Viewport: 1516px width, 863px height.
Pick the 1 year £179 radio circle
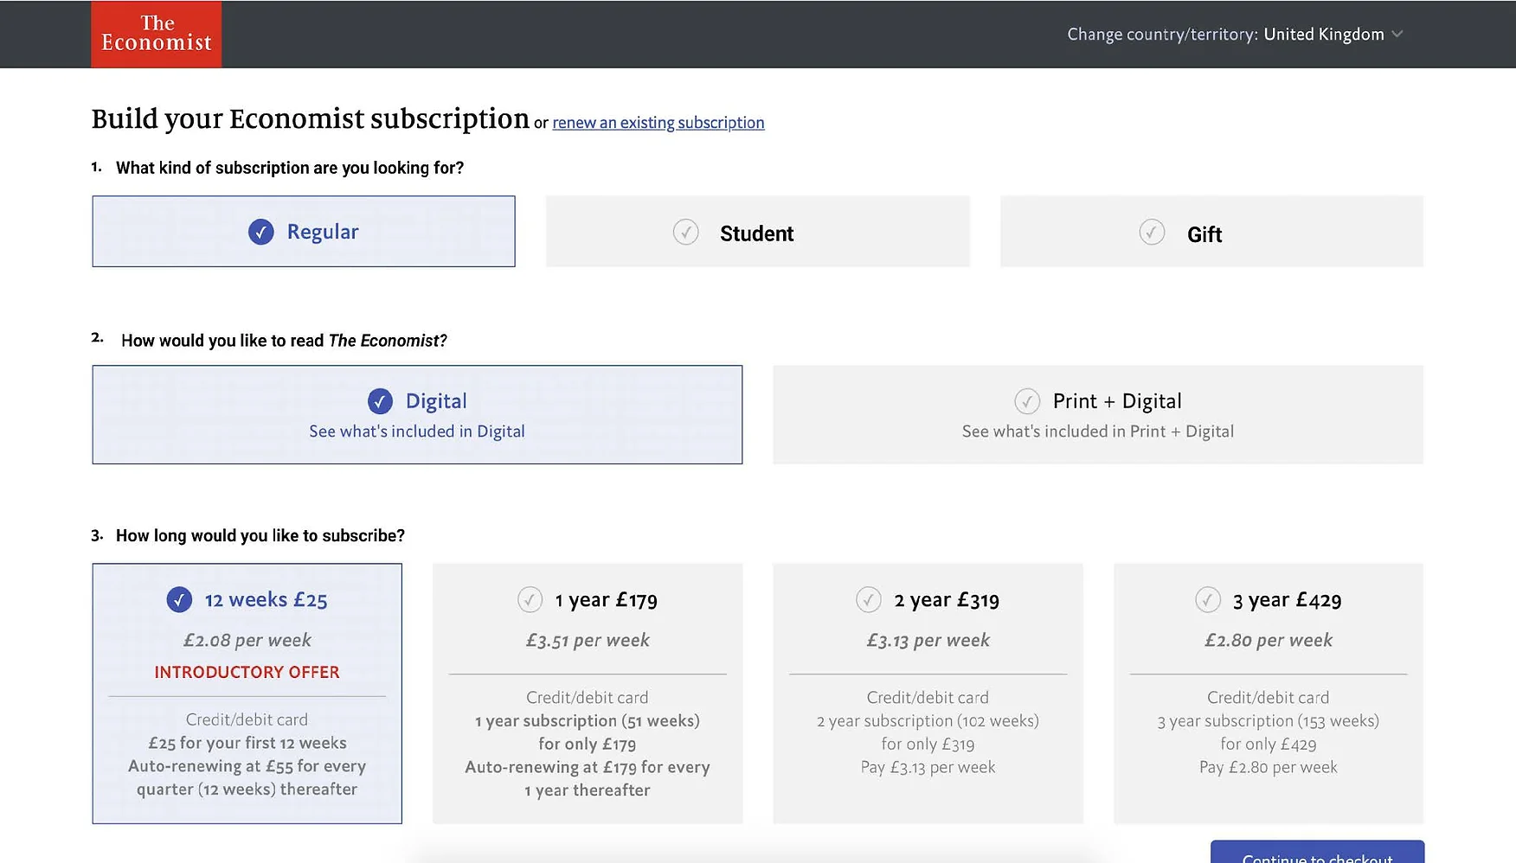click(530, 599)
